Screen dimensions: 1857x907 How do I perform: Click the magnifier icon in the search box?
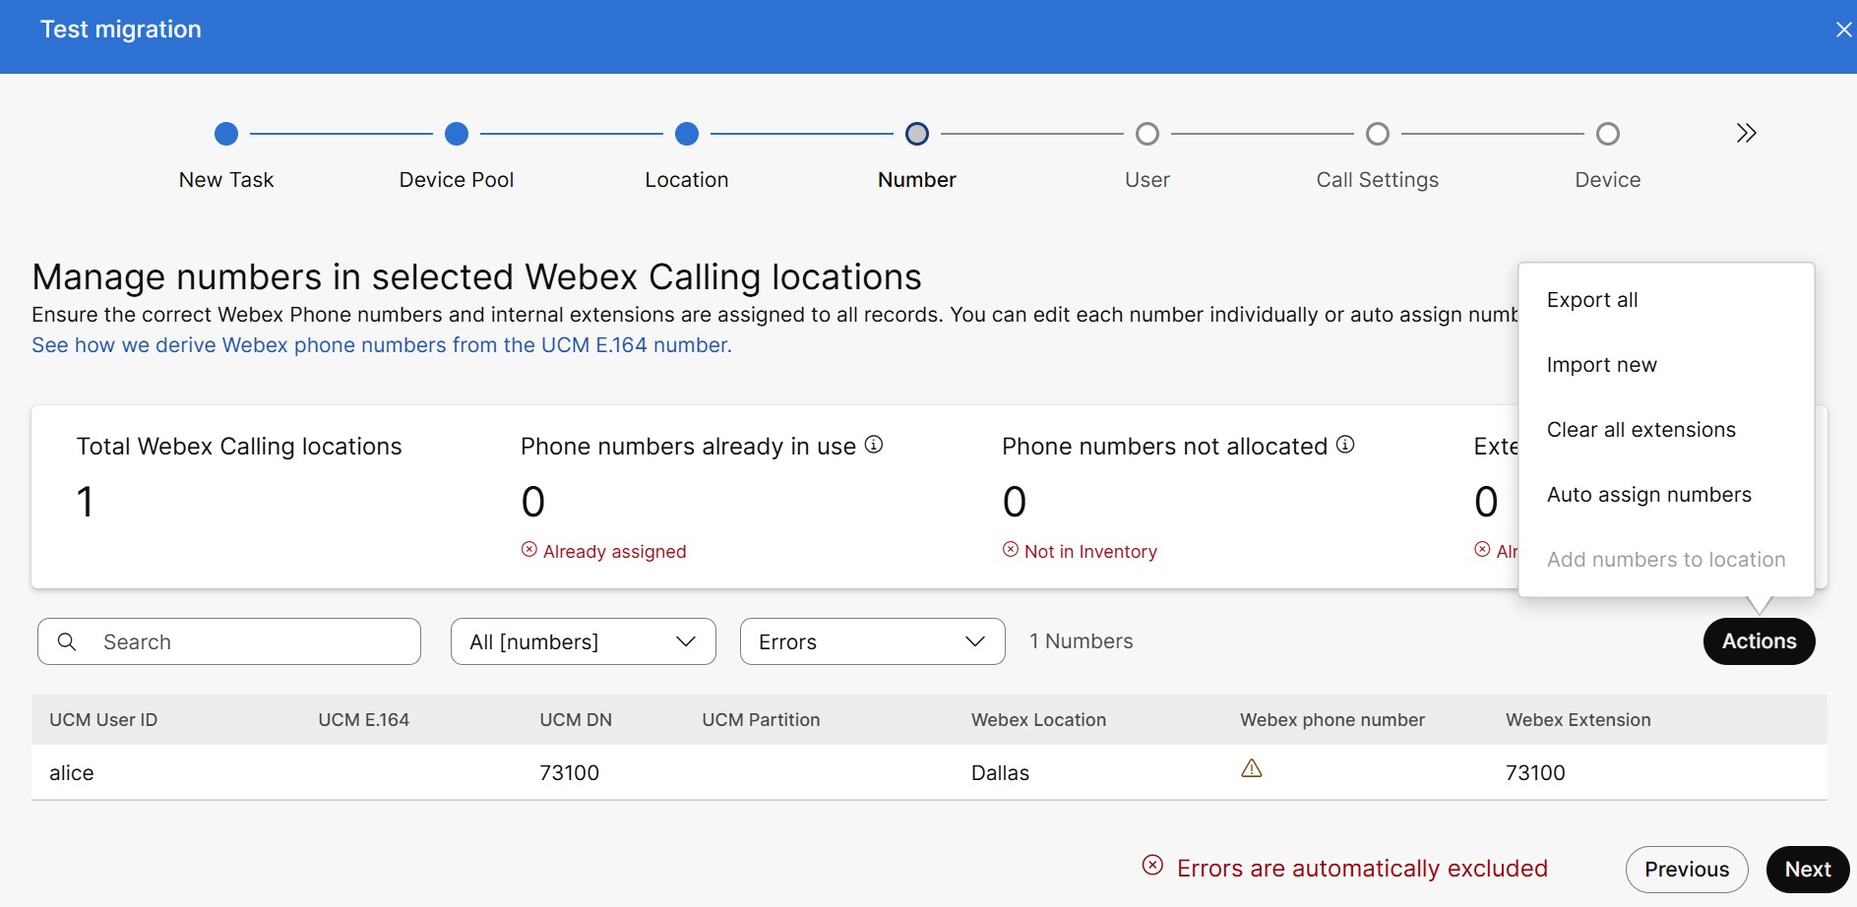(67, 641)
